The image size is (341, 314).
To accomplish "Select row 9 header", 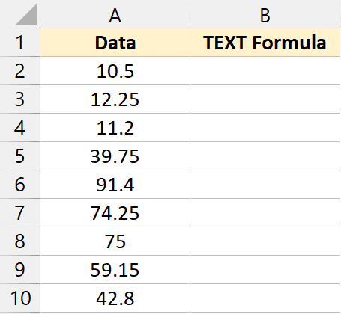I will click(20, 270).
